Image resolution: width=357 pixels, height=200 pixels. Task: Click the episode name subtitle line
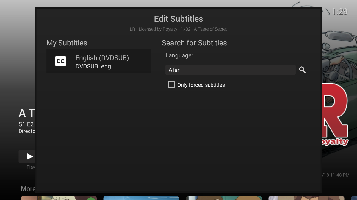[178, 29]
